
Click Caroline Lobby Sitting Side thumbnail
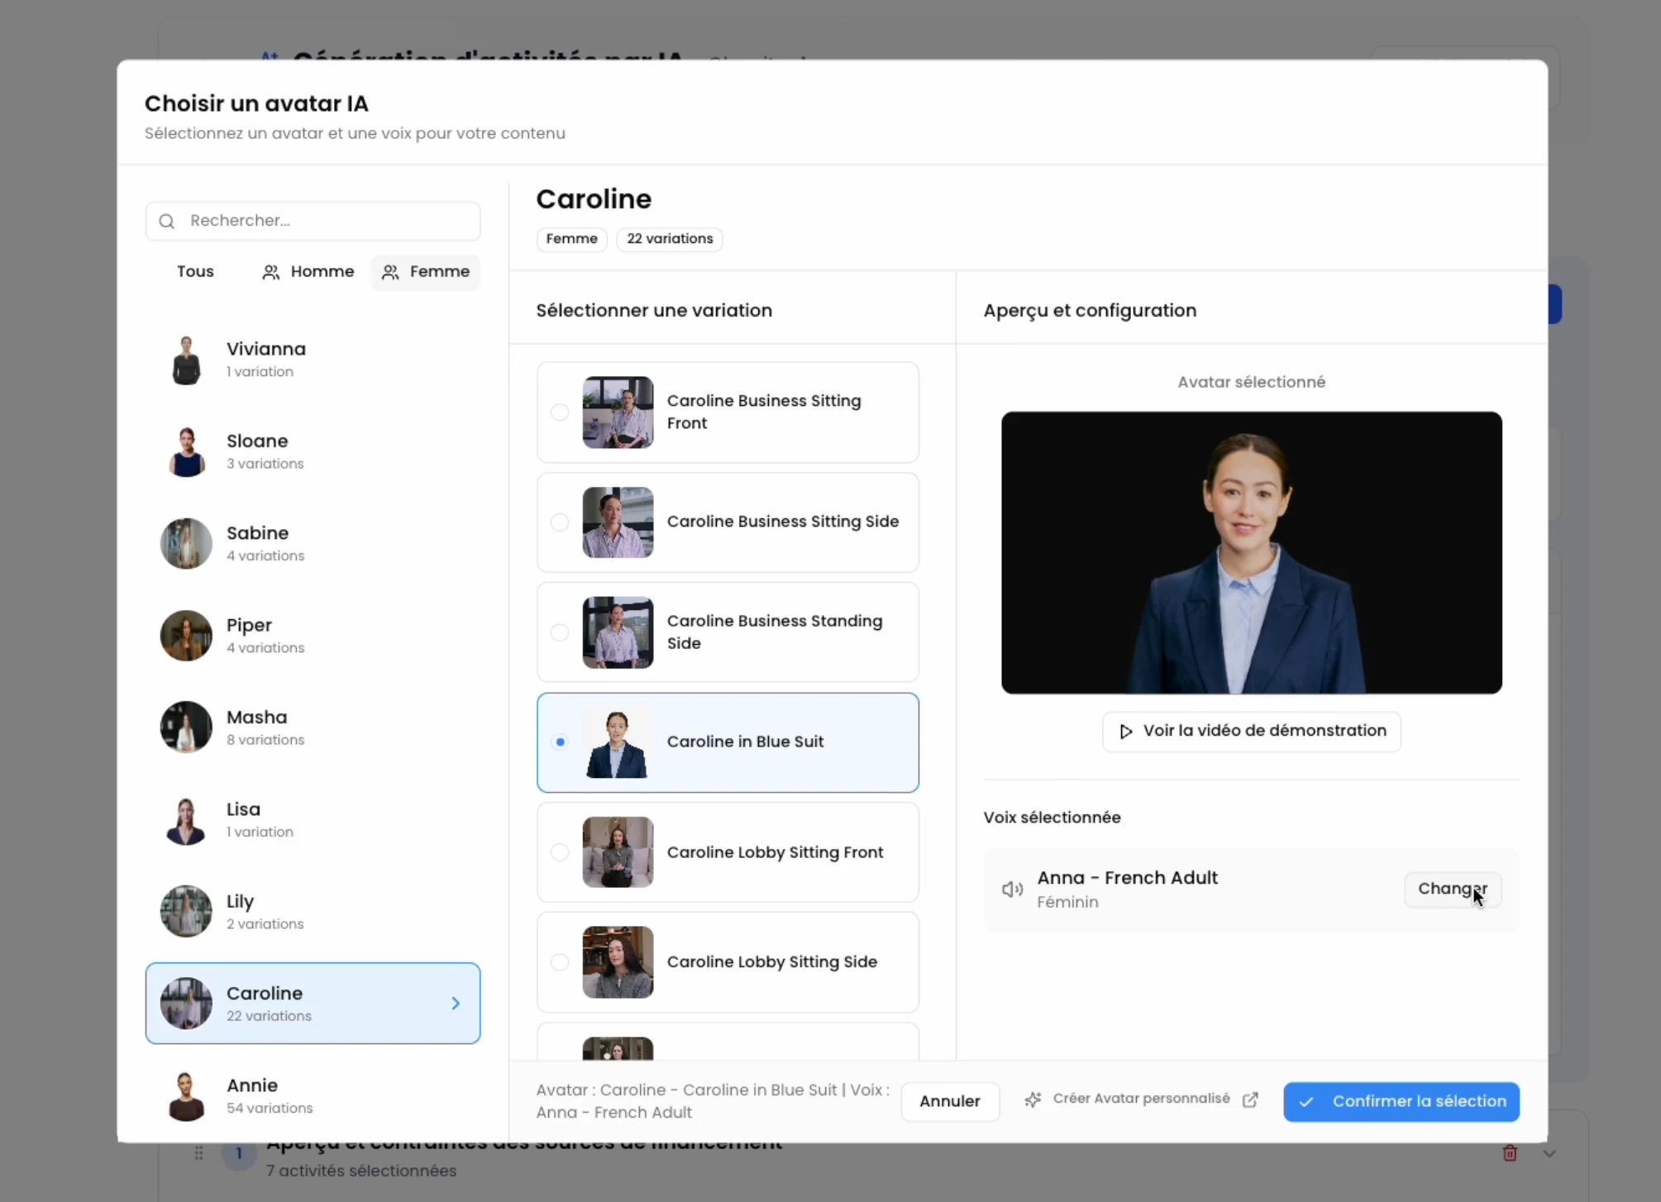coord(618,962)
